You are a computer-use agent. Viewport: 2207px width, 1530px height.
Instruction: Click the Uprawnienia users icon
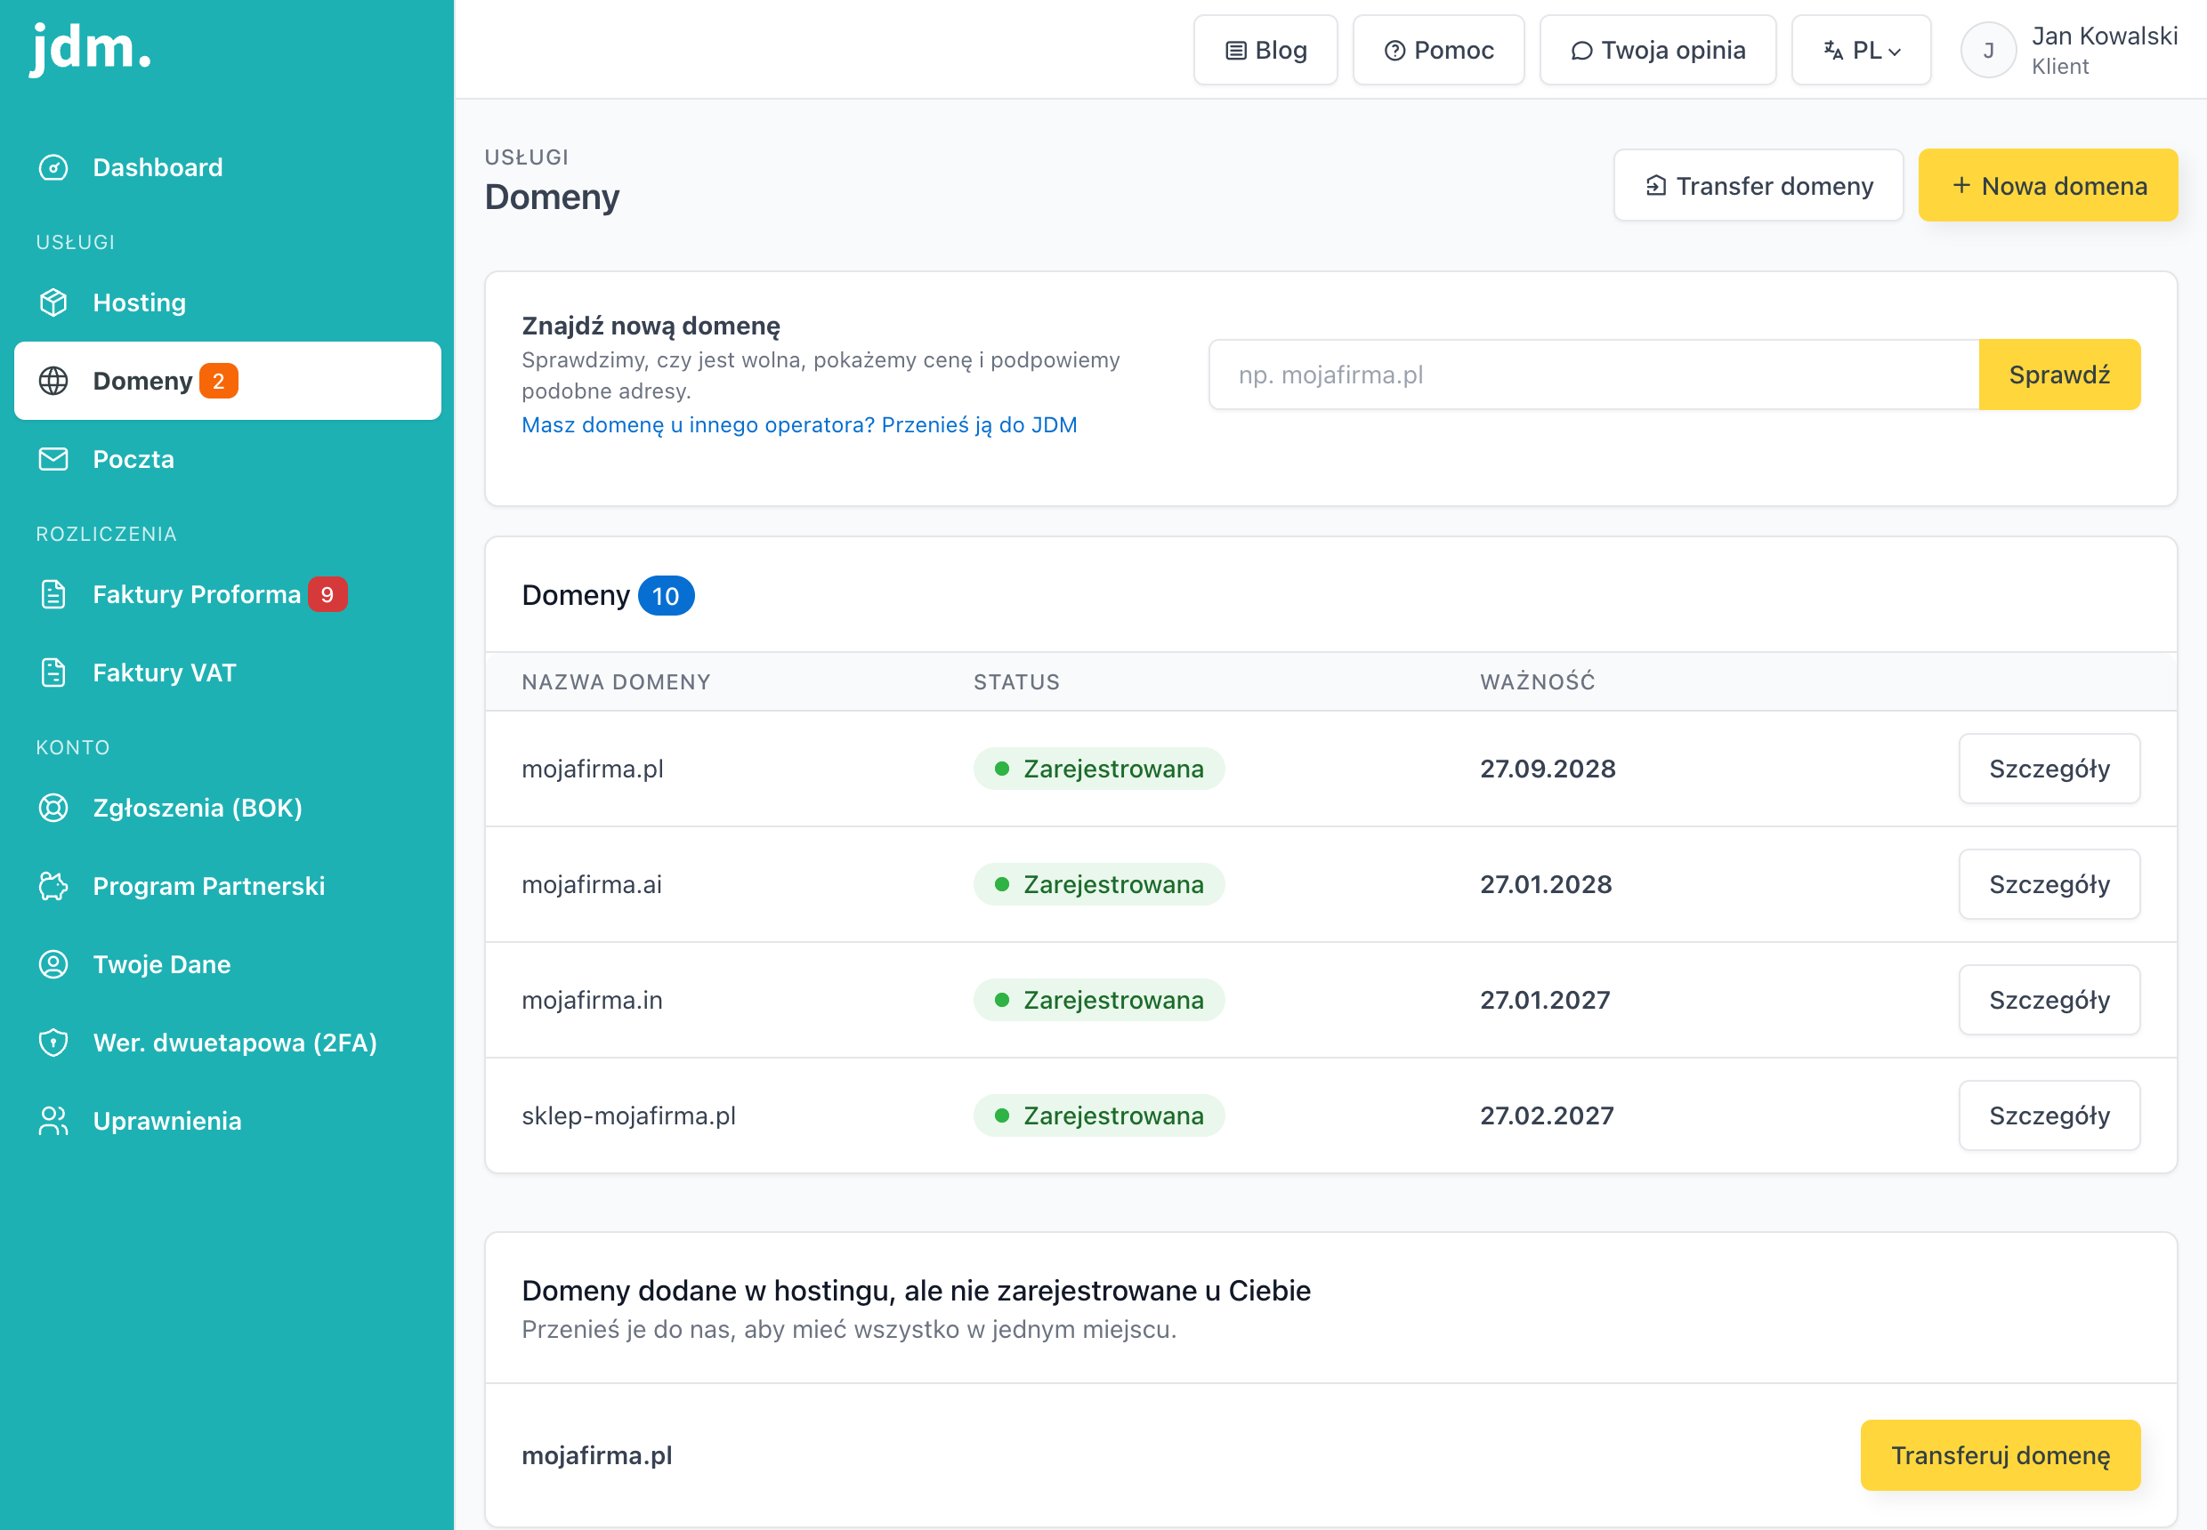tap(53, 1121)
